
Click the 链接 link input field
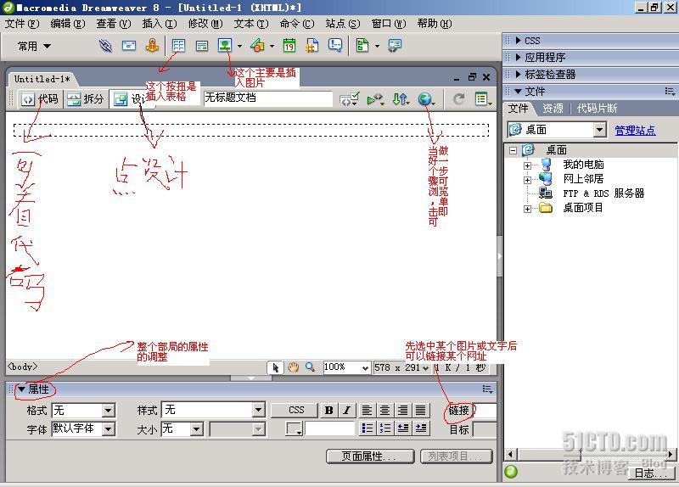485,410
